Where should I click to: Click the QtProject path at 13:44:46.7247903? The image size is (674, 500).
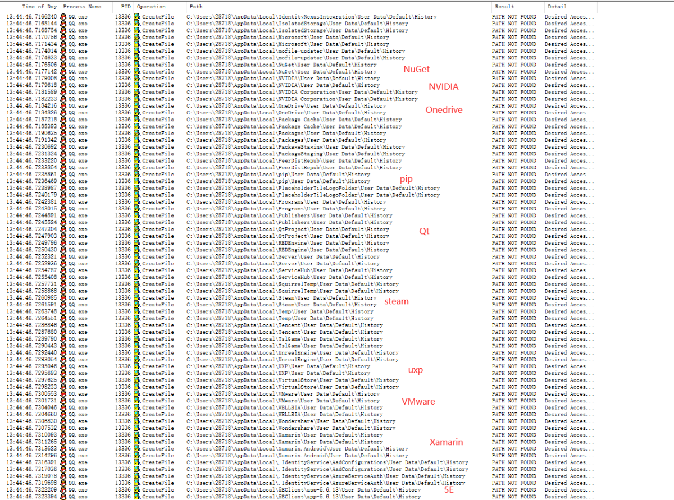click(x=288, y=236)
